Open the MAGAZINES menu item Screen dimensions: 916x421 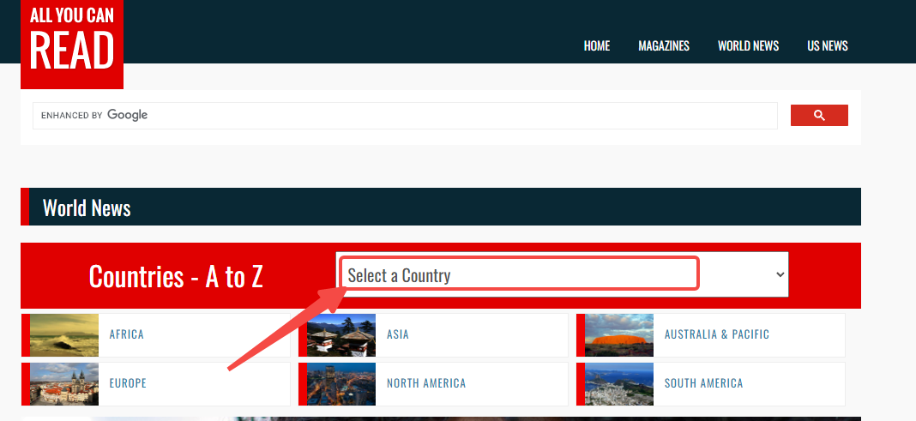point(664,46)
